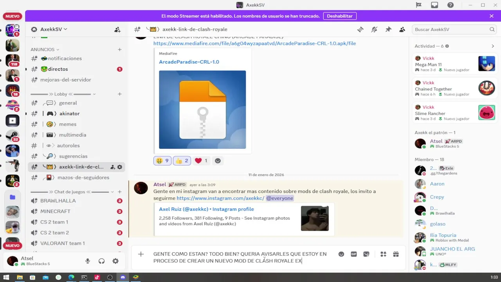Open the mazos-de-seguidores channel

click(x=76, y=177)
